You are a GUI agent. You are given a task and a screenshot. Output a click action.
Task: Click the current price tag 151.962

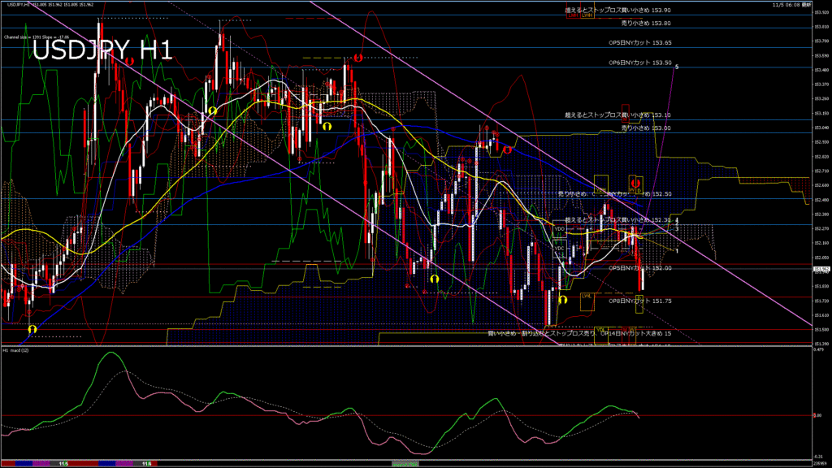click(x=821, y=269)
